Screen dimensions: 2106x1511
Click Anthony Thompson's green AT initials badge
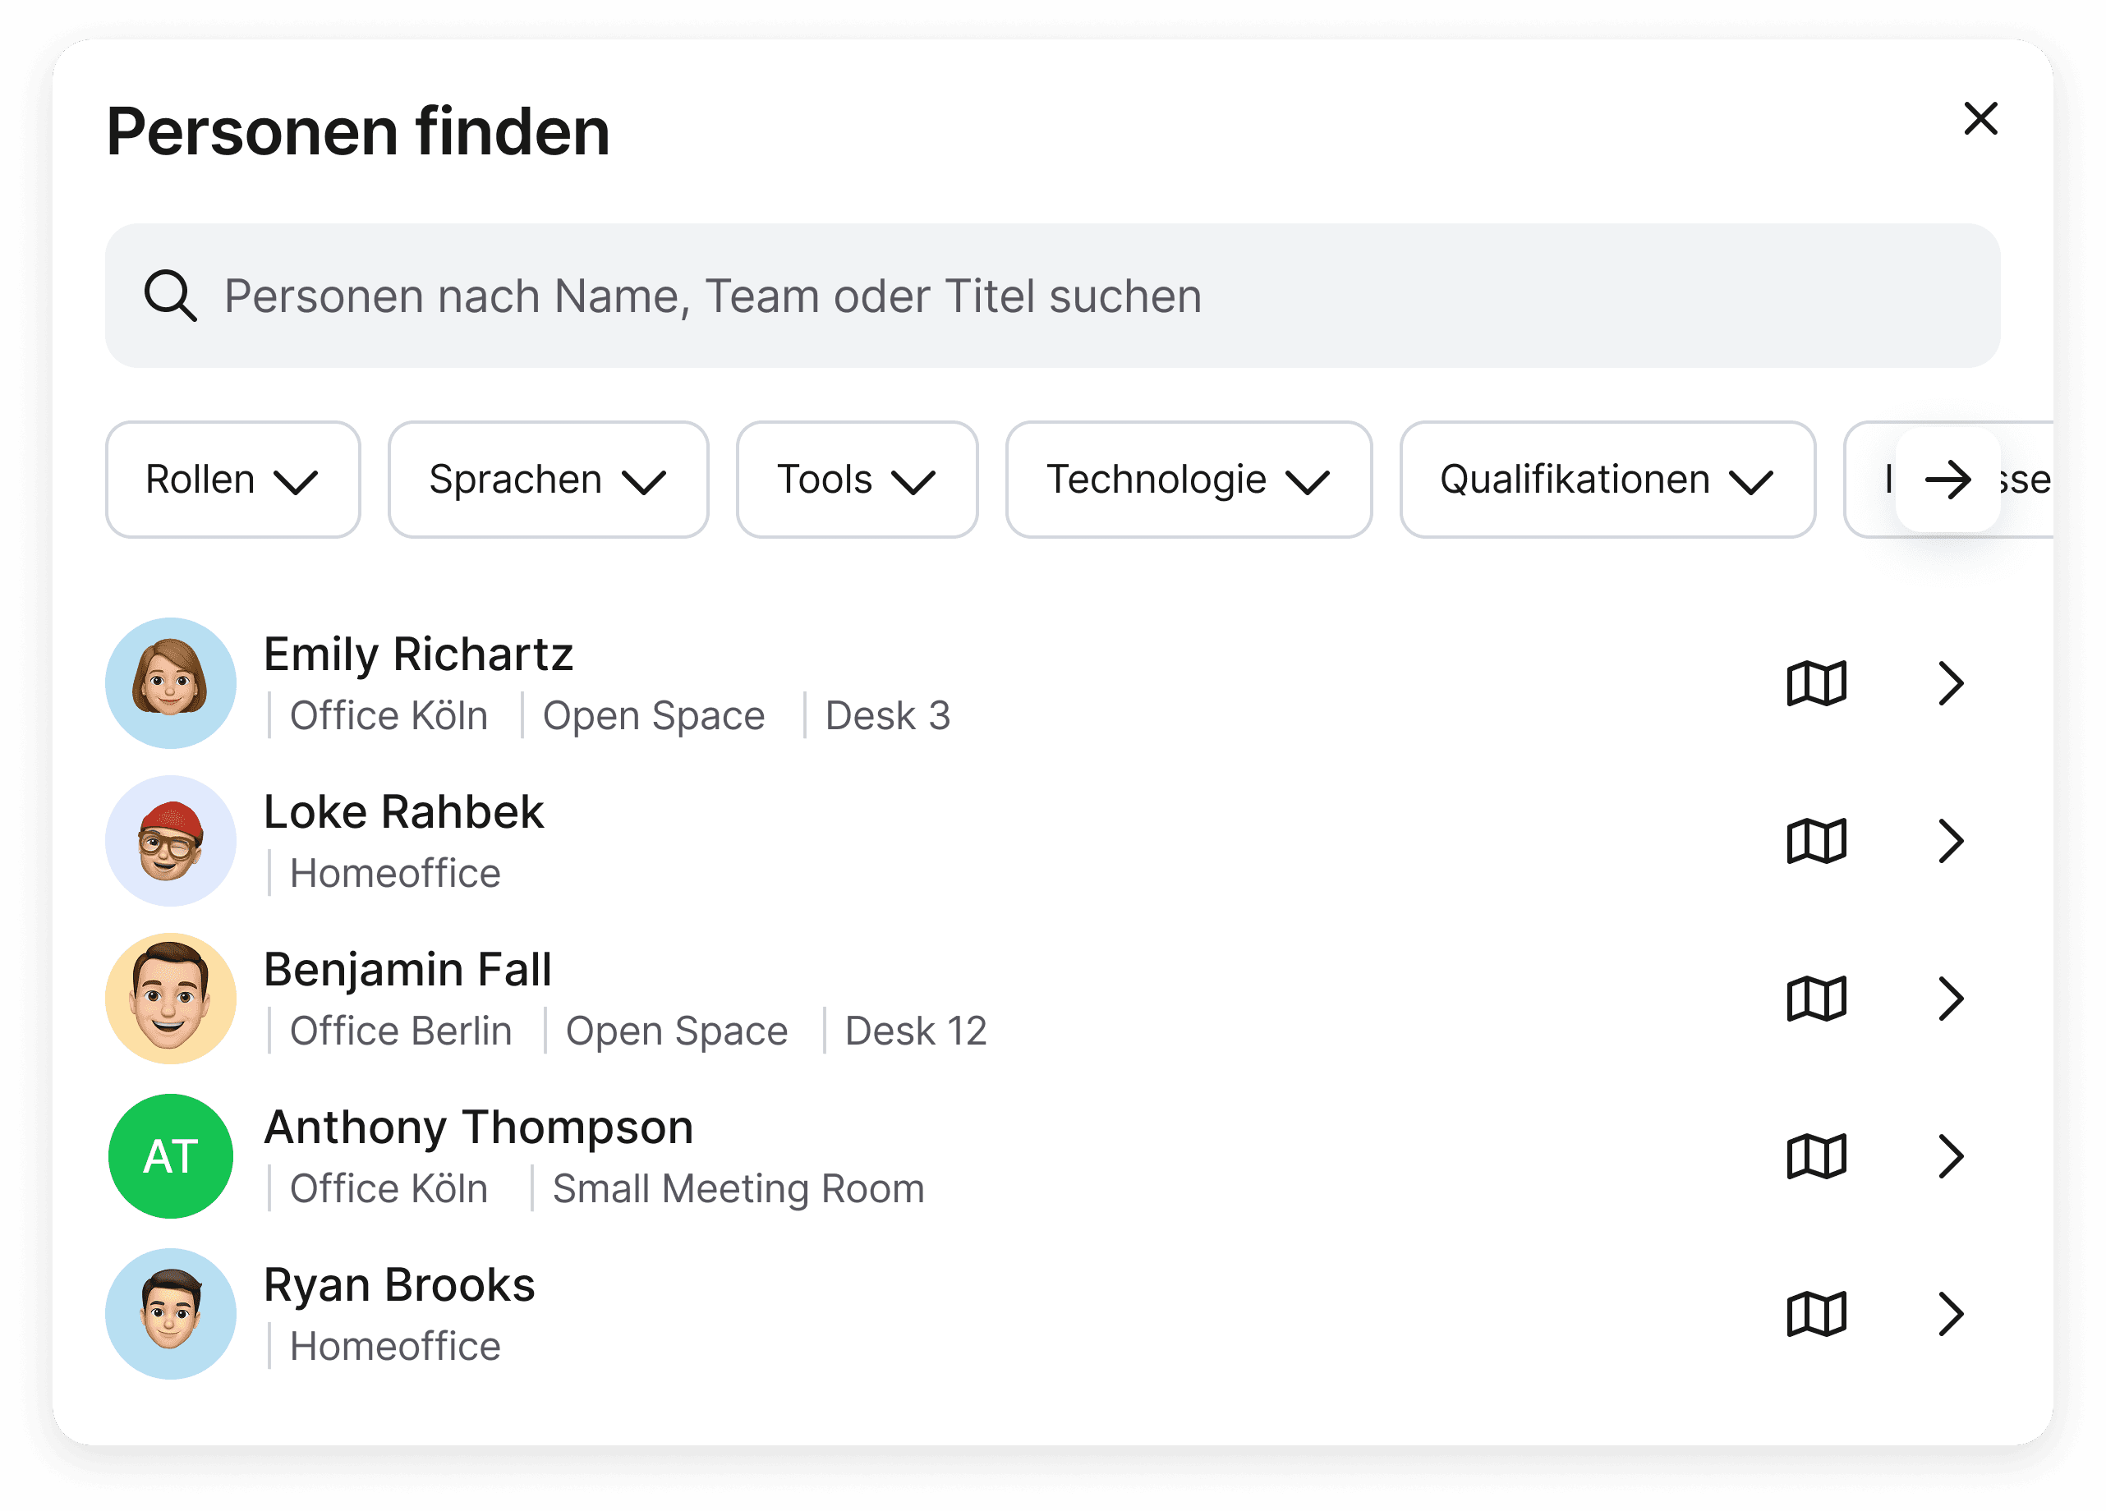(x=171, y=1155)
